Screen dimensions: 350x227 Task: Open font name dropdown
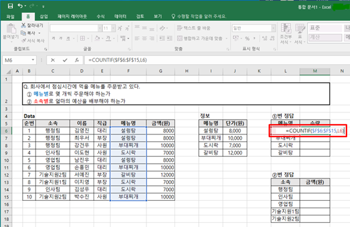[100, 28]
